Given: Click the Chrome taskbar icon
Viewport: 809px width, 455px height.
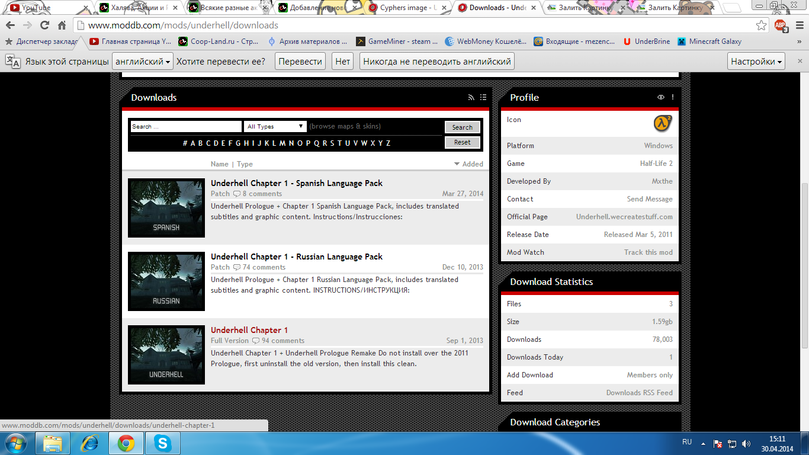Looking at the screenshot, I should coord(126,443).
